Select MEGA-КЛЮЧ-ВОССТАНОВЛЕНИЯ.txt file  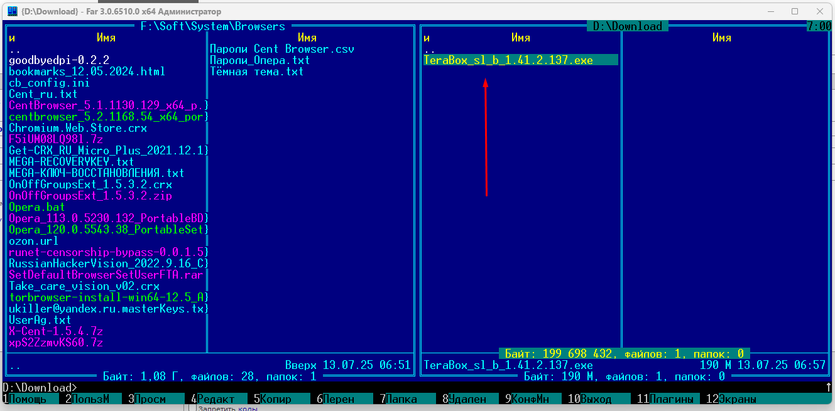97,173
